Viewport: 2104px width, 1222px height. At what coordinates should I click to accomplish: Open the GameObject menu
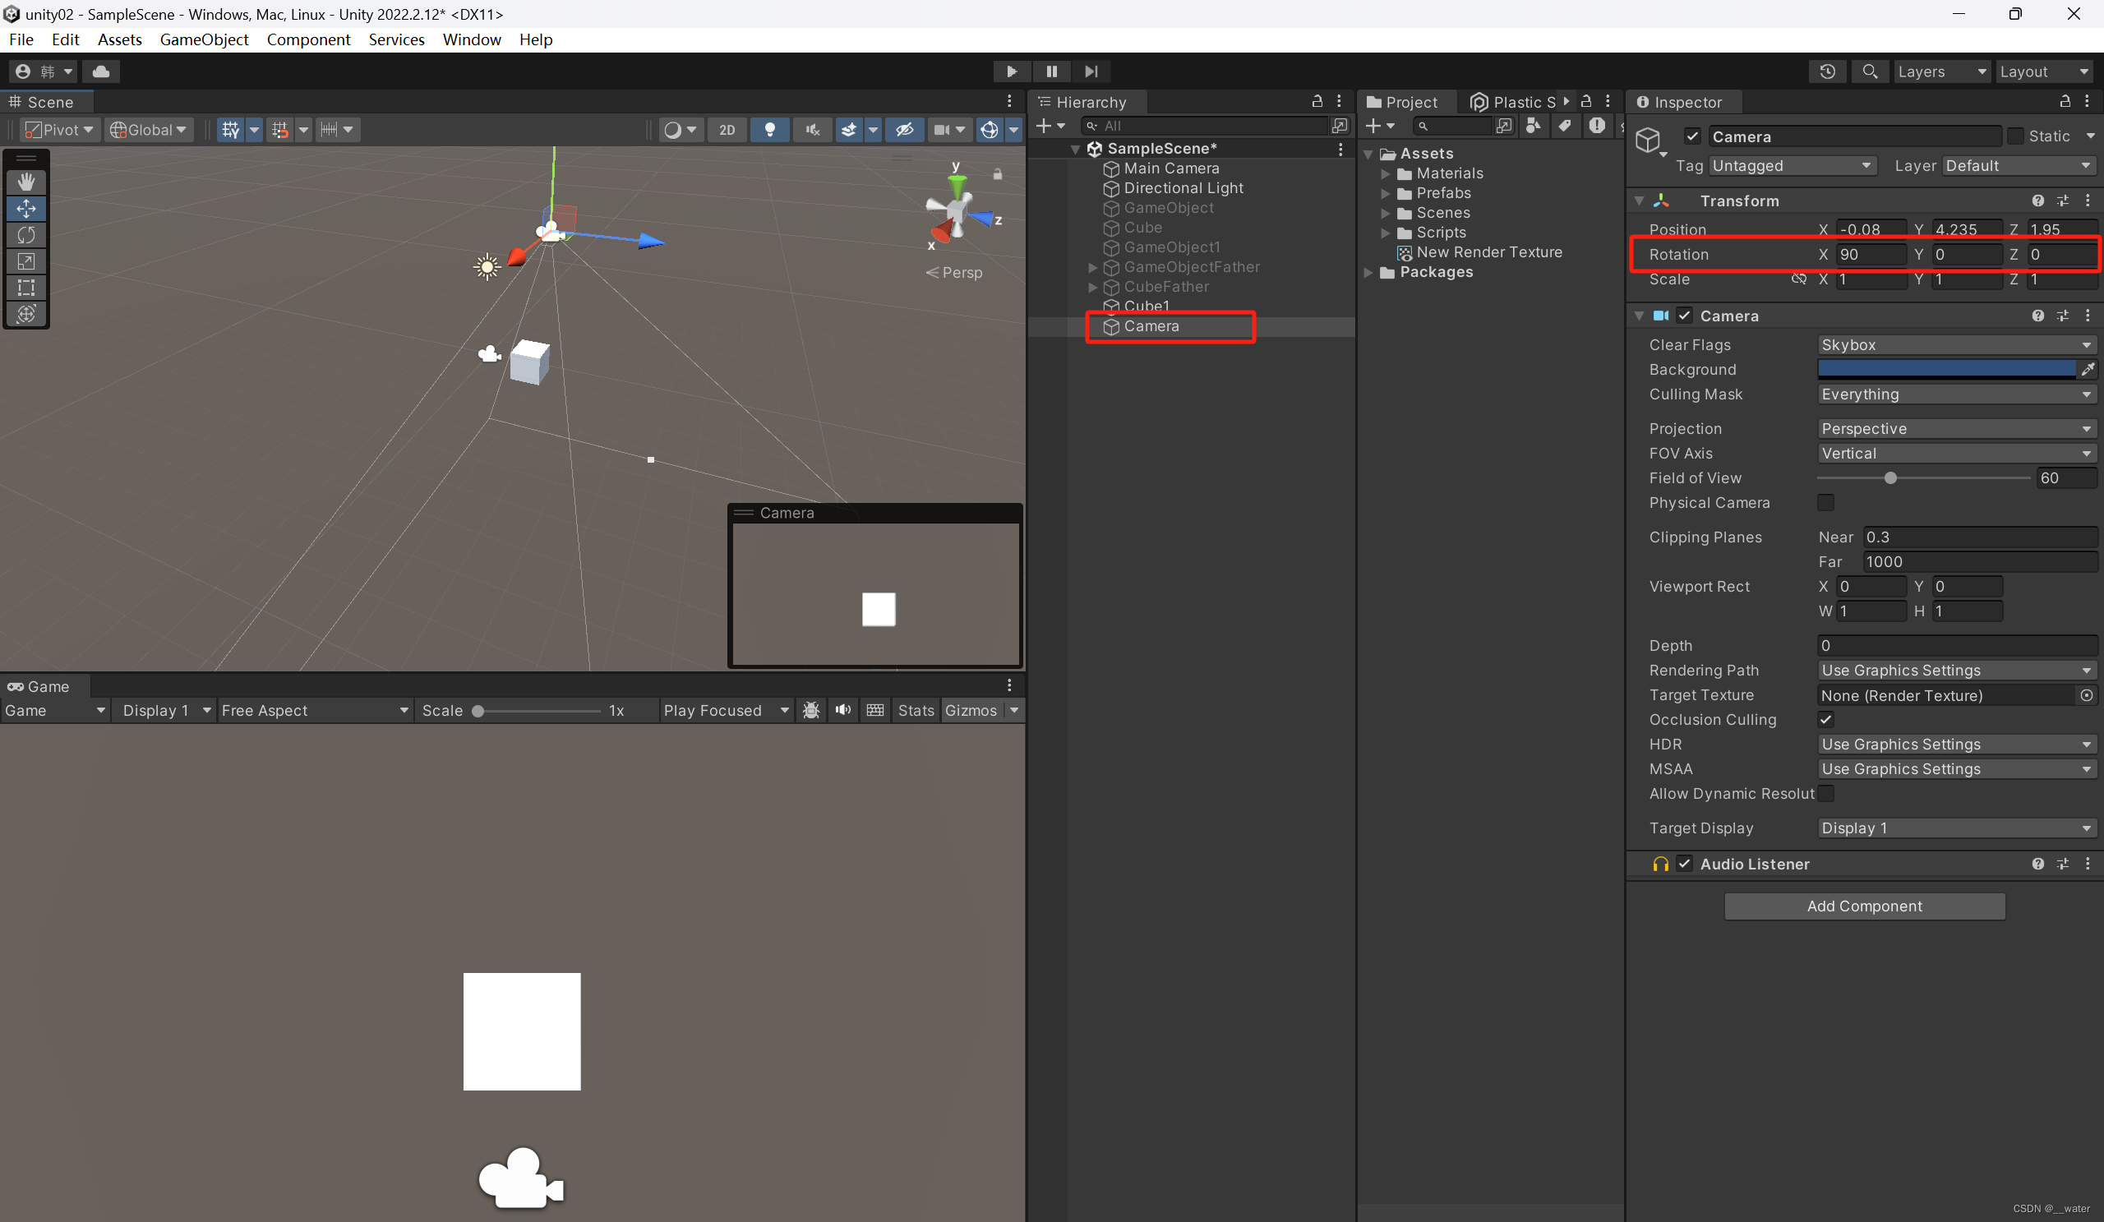pos(204,39)
